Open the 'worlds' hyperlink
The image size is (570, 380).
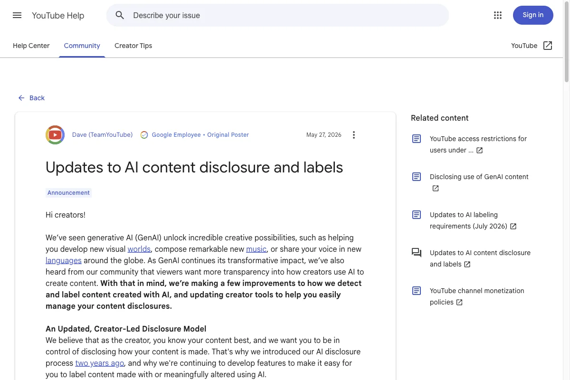[x=139, y=249]
